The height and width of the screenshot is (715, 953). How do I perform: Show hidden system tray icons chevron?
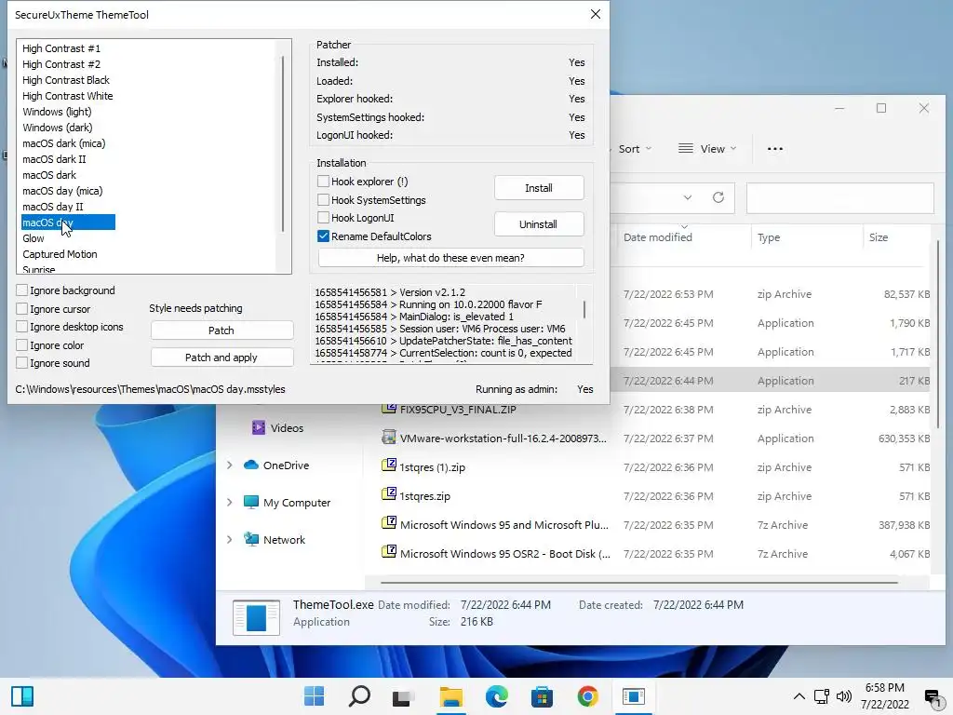click(799, 696)
